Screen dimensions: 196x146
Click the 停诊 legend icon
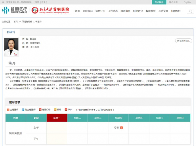pos(66,110)
